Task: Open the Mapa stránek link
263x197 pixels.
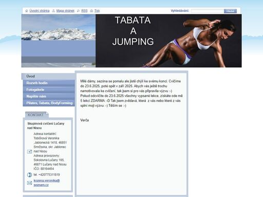Action: [65, 11]
